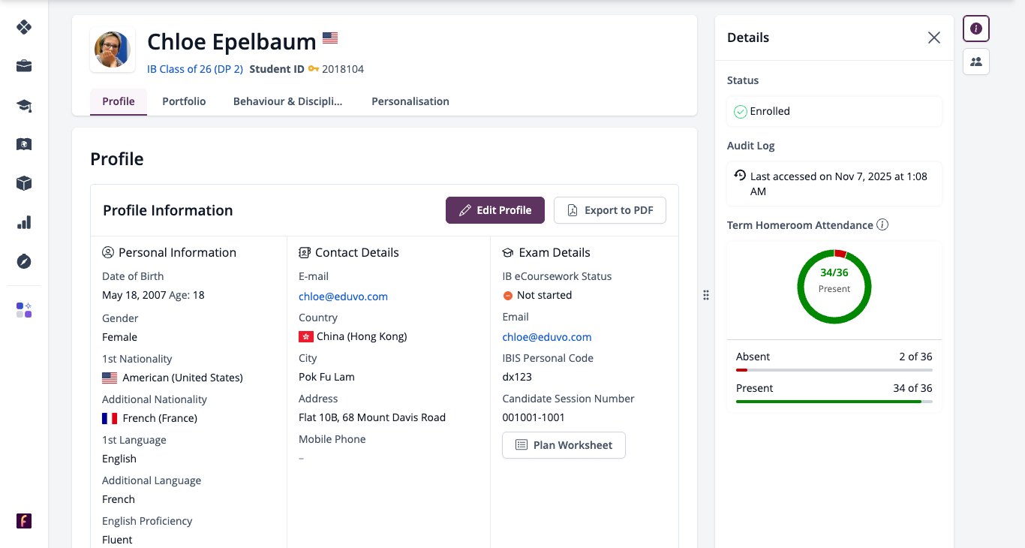Open the bar chart analytics icon
Image resolution: width=1025 pixels, height=548 pixels.
[24, 222]
